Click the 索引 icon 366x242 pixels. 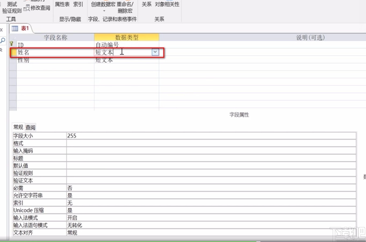(78, 4)
